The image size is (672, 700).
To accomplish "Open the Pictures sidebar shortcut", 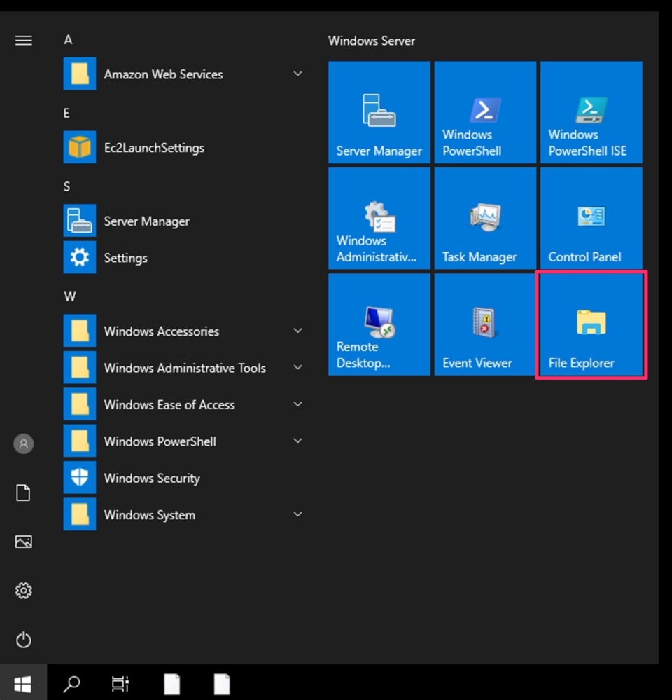I will tap(23, 541).
